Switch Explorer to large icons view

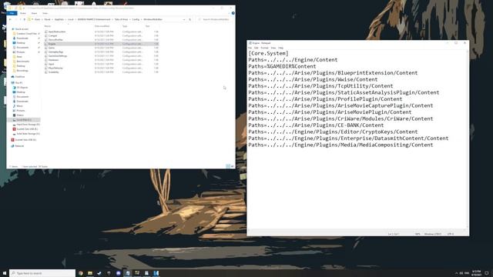233,166
